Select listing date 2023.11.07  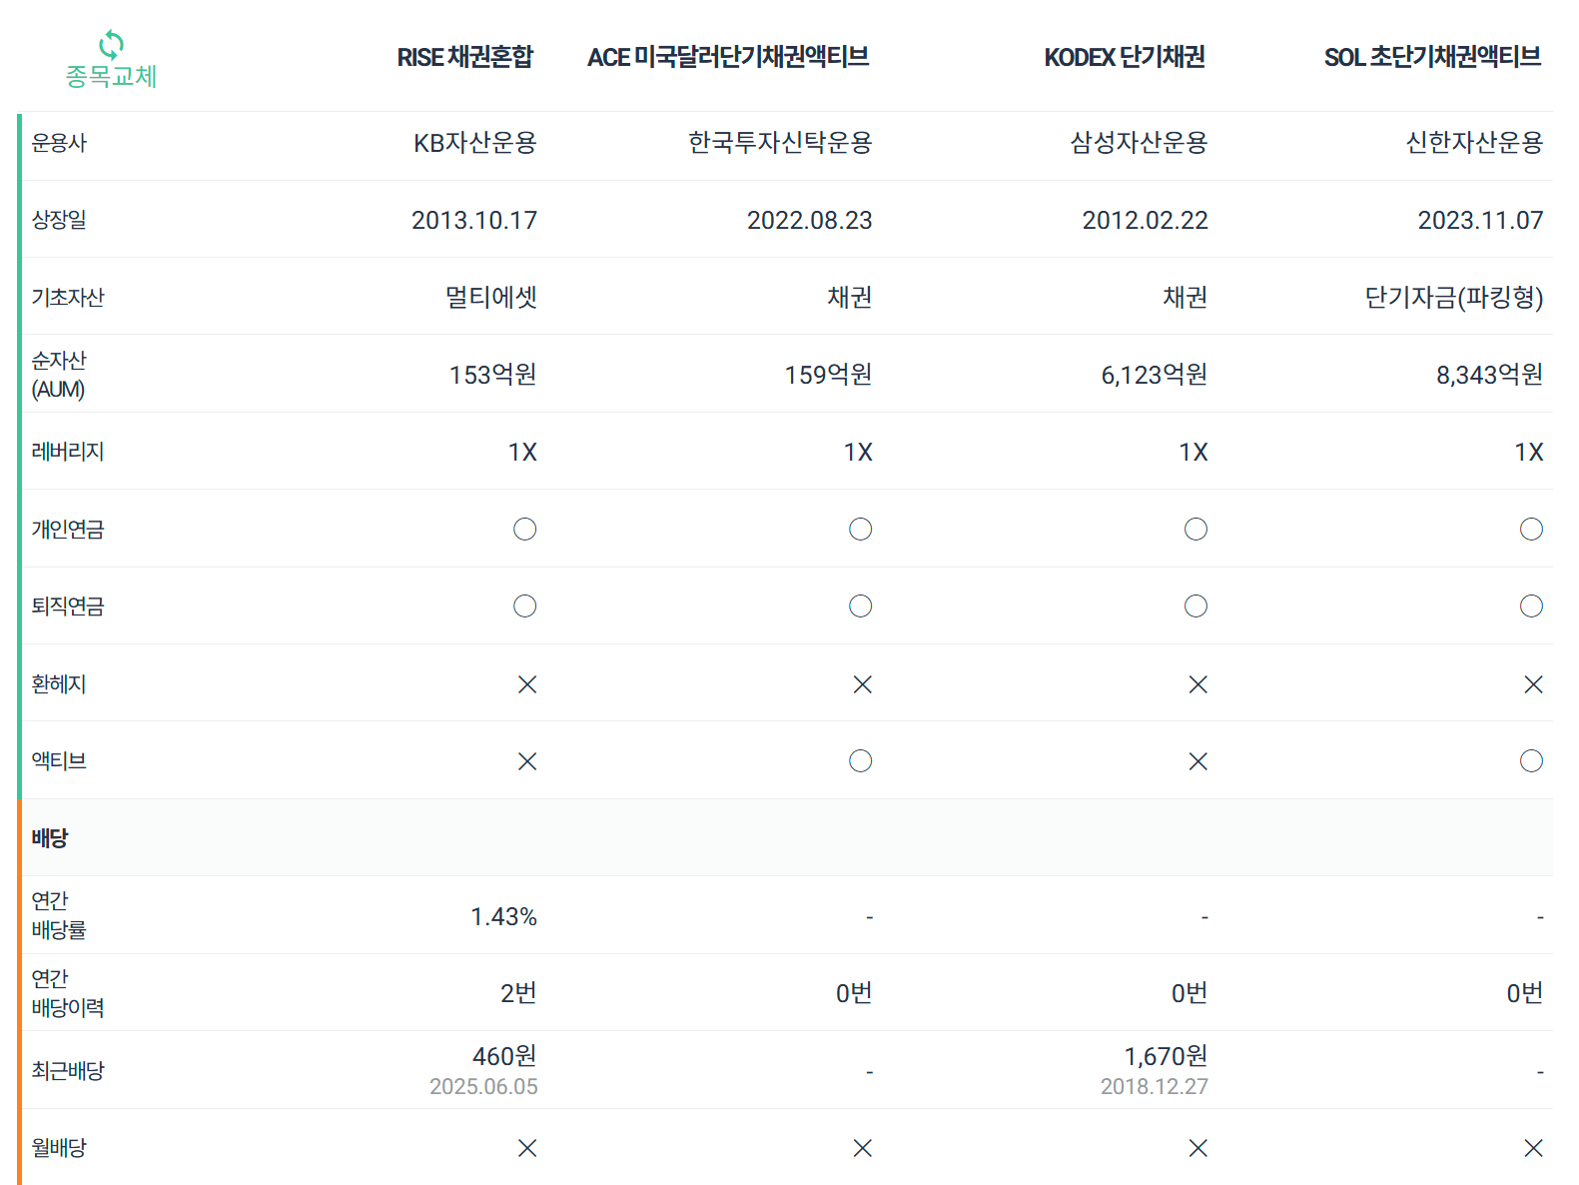[x=1481, y=220]
